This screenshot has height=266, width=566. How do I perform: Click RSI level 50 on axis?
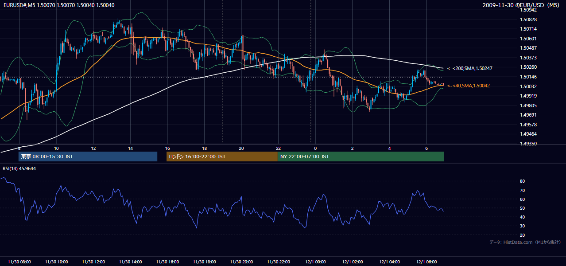[522, 208]
